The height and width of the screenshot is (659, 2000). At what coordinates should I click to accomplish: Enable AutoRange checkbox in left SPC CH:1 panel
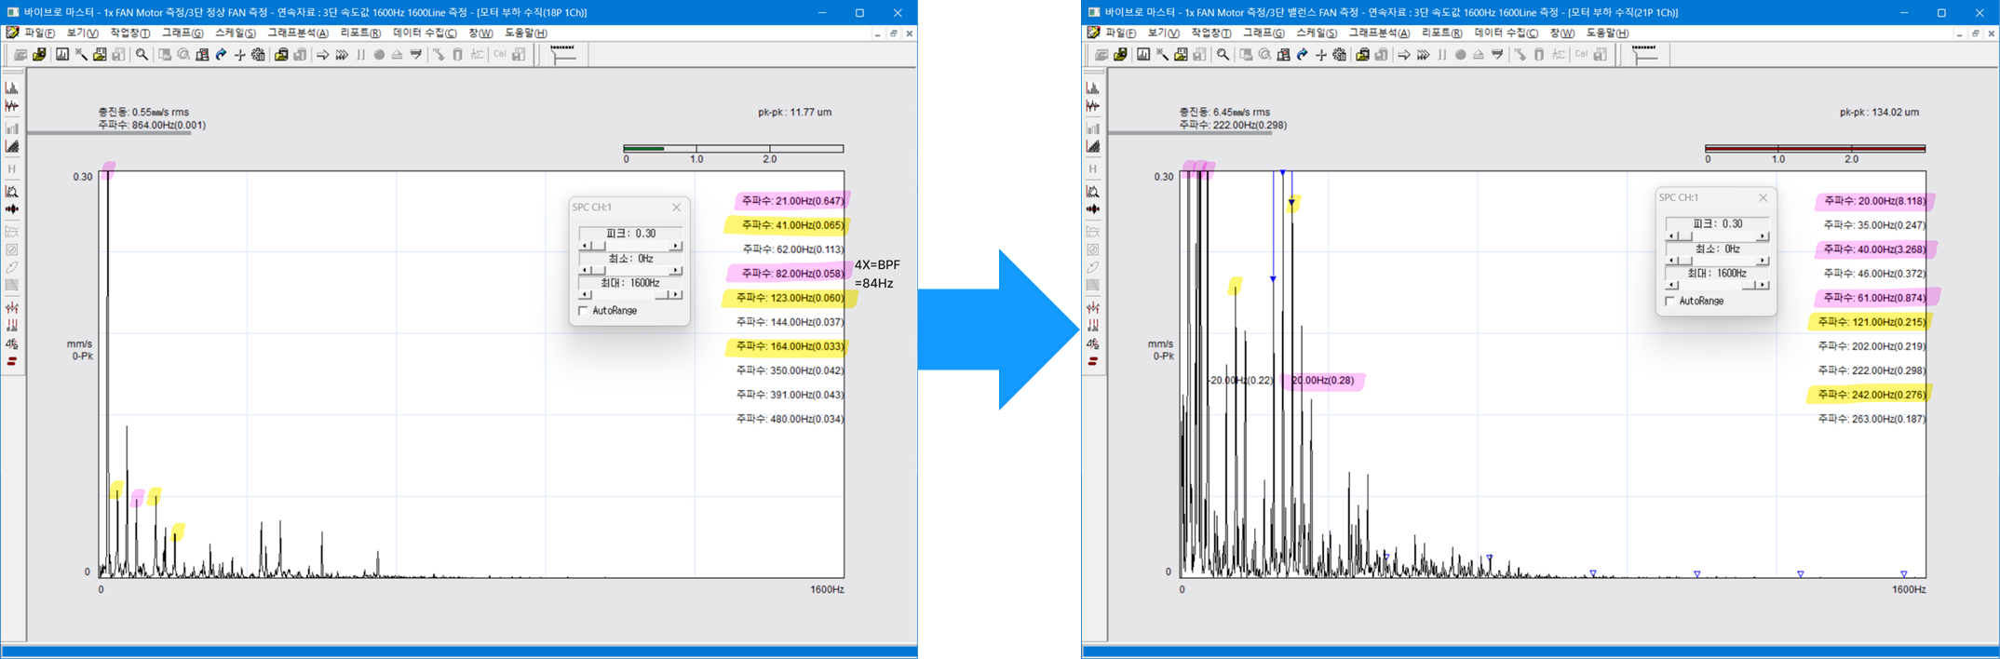[x=584, y=311]
